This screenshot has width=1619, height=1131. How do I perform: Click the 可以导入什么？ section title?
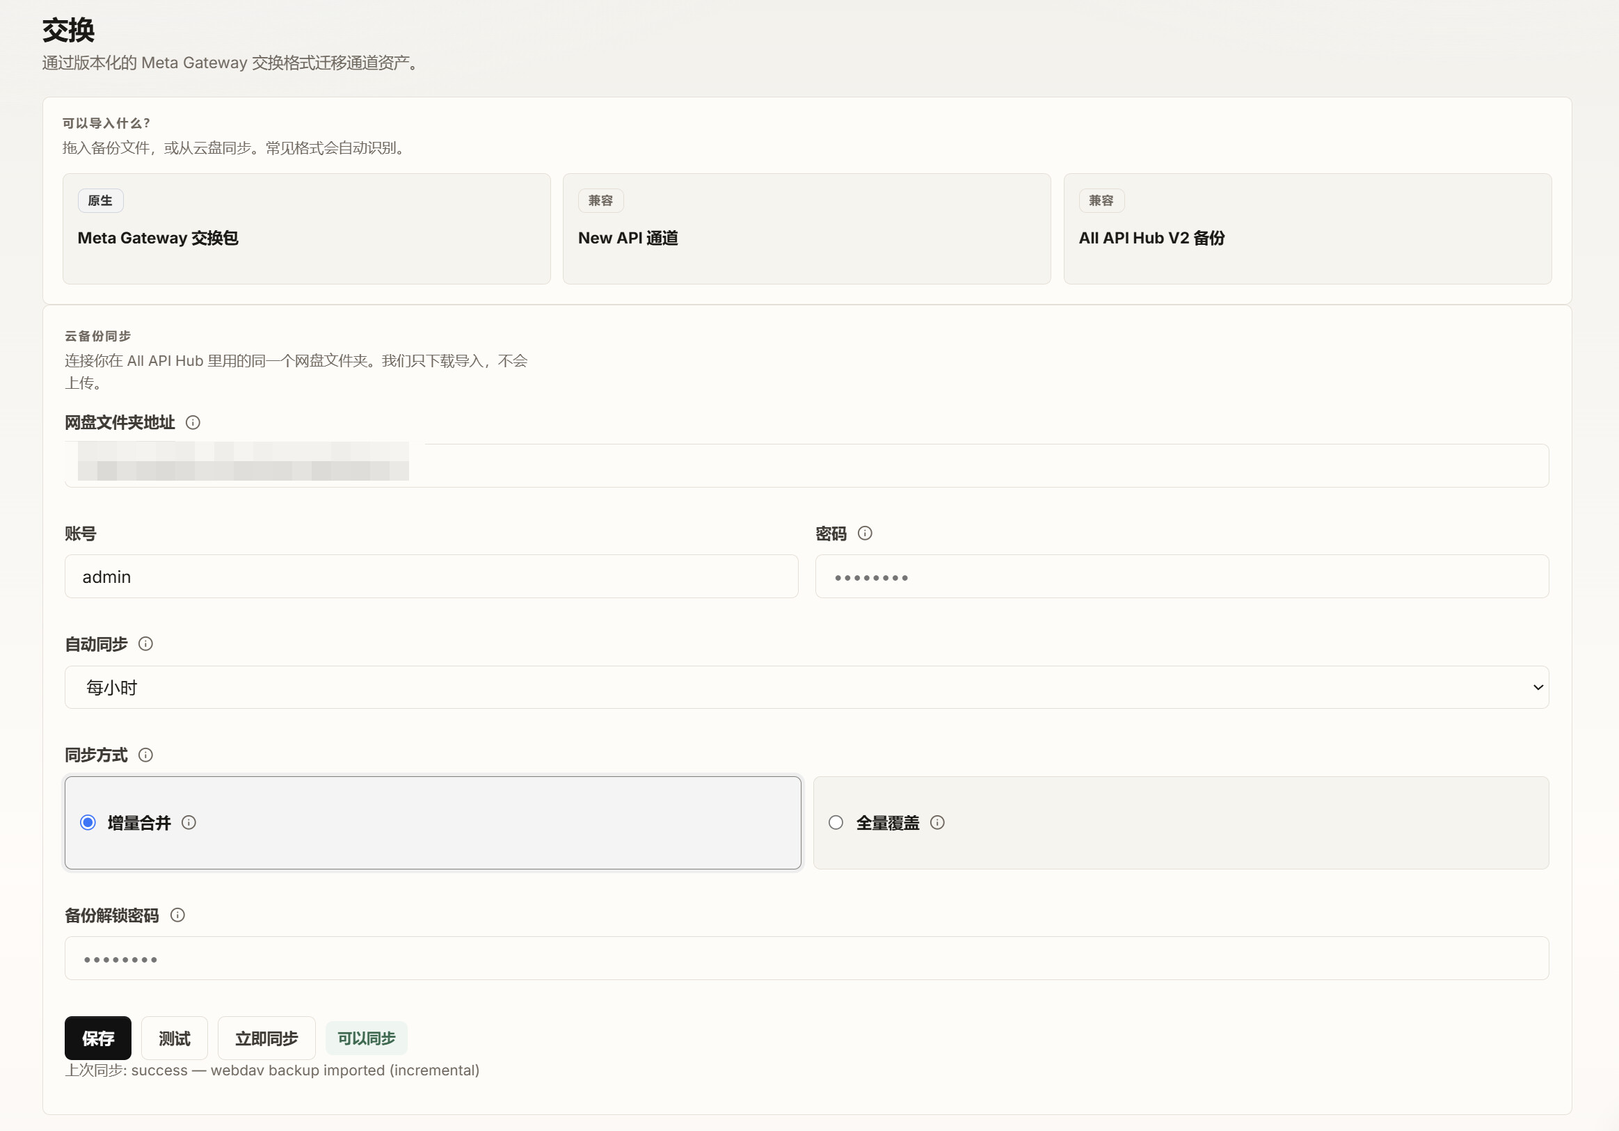coord(106,123)
